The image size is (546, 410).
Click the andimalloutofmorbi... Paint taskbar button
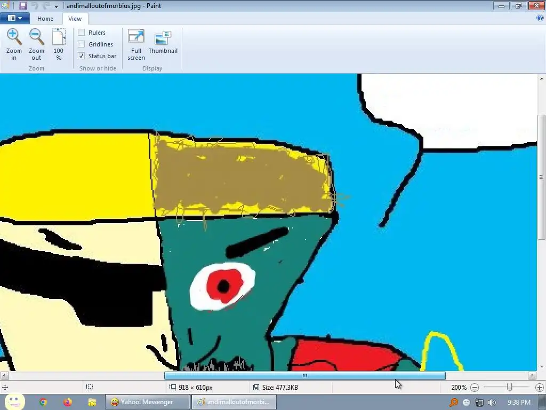pyautogui.click(x=234, y=402)
